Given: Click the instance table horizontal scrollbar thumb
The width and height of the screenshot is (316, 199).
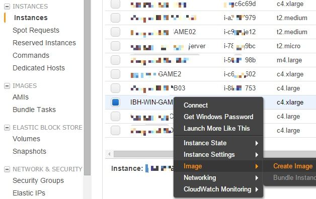Looking at the screenshot, I should click(x=143, y=154).
